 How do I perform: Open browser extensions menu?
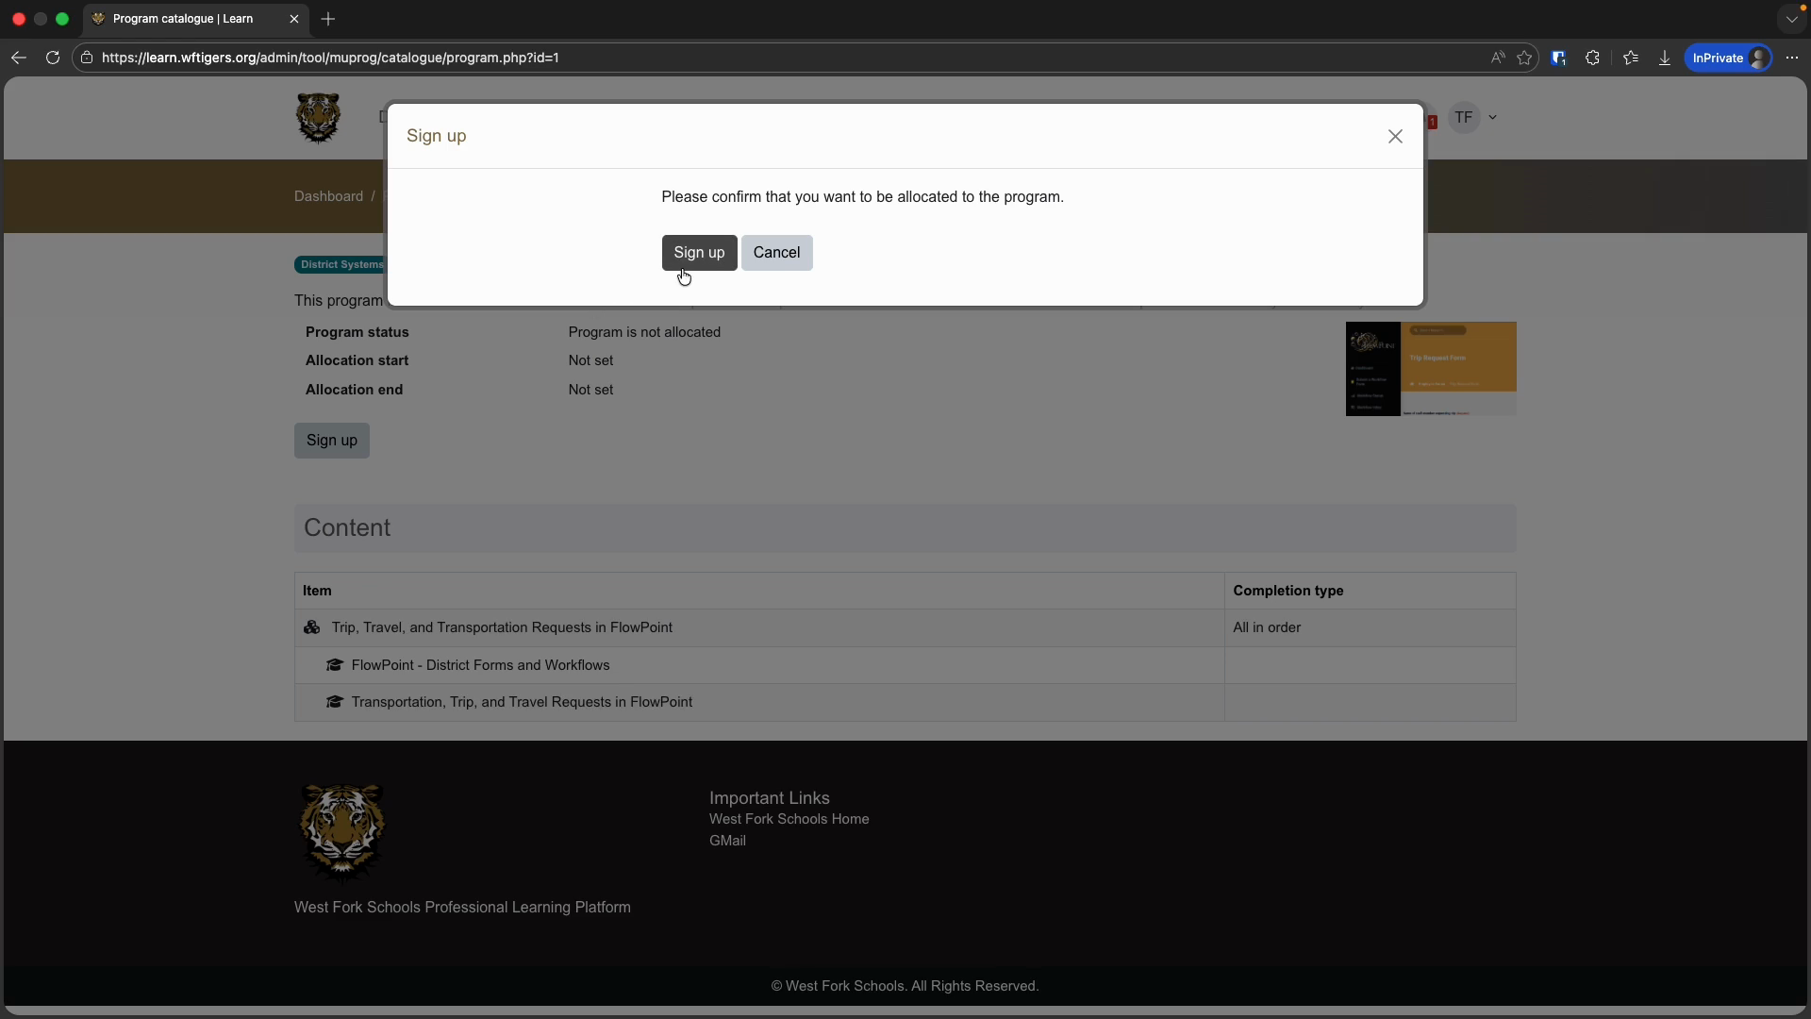point(1593,58)
